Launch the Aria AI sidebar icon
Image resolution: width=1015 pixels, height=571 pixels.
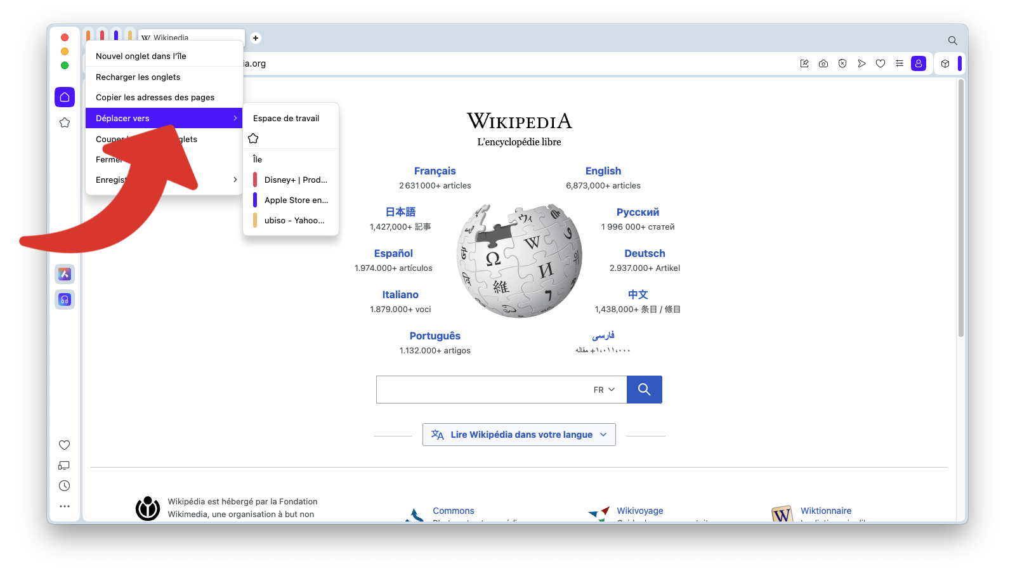click(65, 274)
